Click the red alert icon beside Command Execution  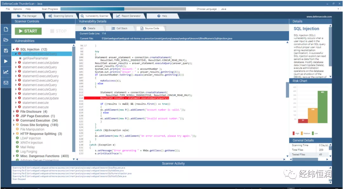(17, 121)
